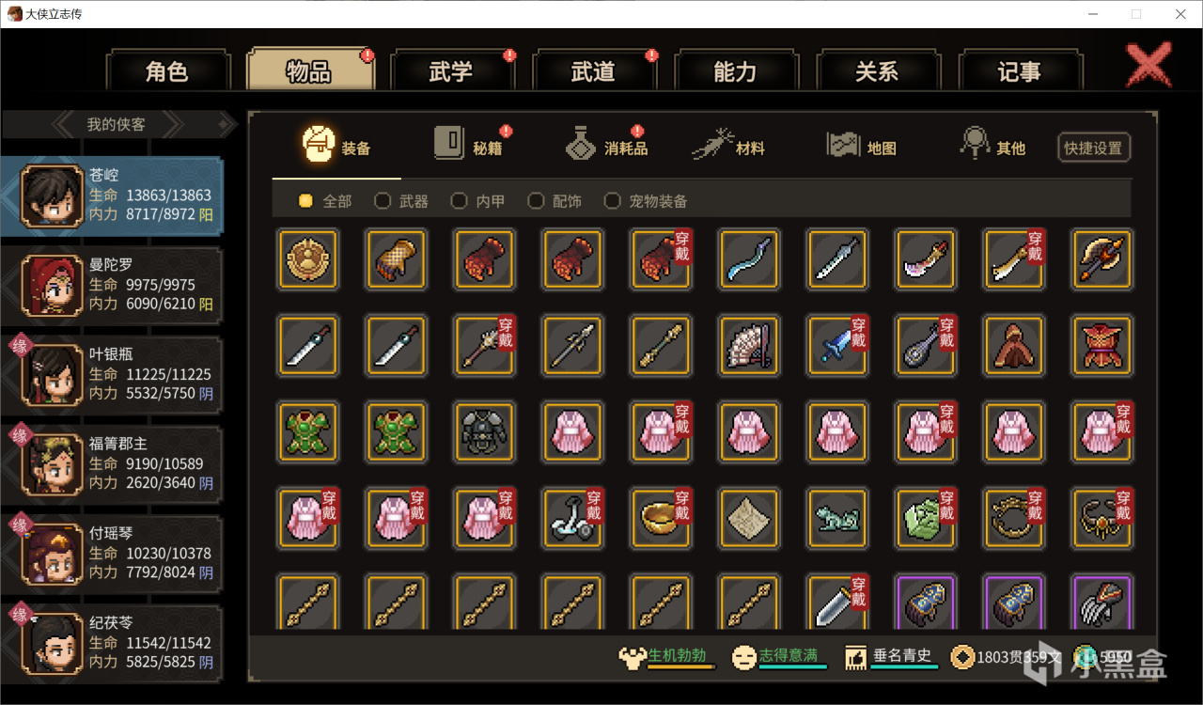Select the folding fan weapon item
The image size is (1203, 705).
click(x=749, y=345)
